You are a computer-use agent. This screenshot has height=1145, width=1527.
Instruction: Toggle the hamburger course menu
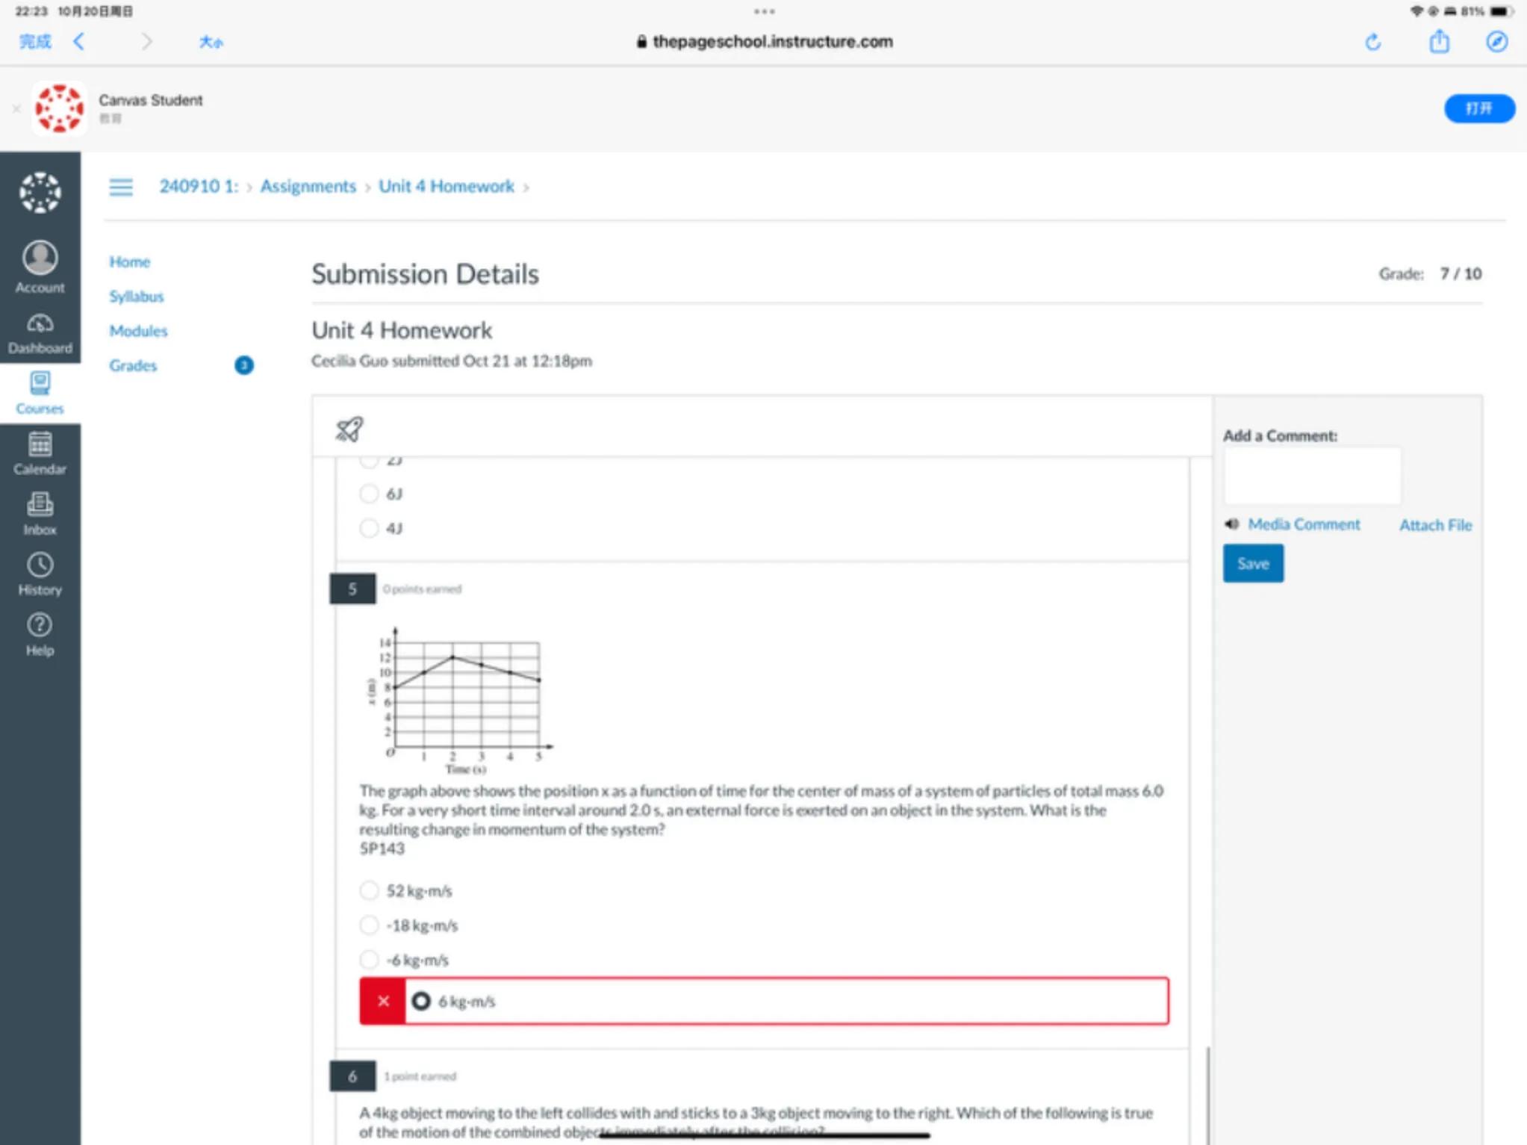click(x=121, y=187)
